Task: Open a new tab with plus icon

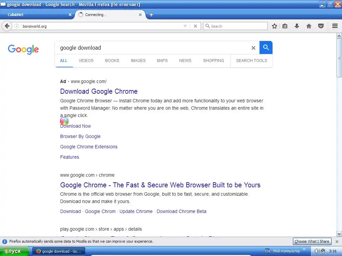Action: 151,15
